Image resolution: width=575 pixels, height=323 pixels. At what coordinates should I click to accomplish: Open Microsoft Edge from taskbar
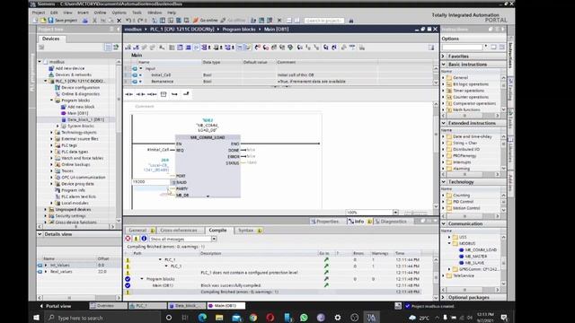202,318
